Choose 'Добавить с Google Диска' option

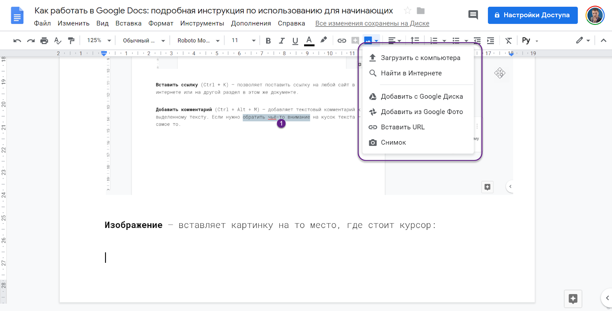(418, 96)
